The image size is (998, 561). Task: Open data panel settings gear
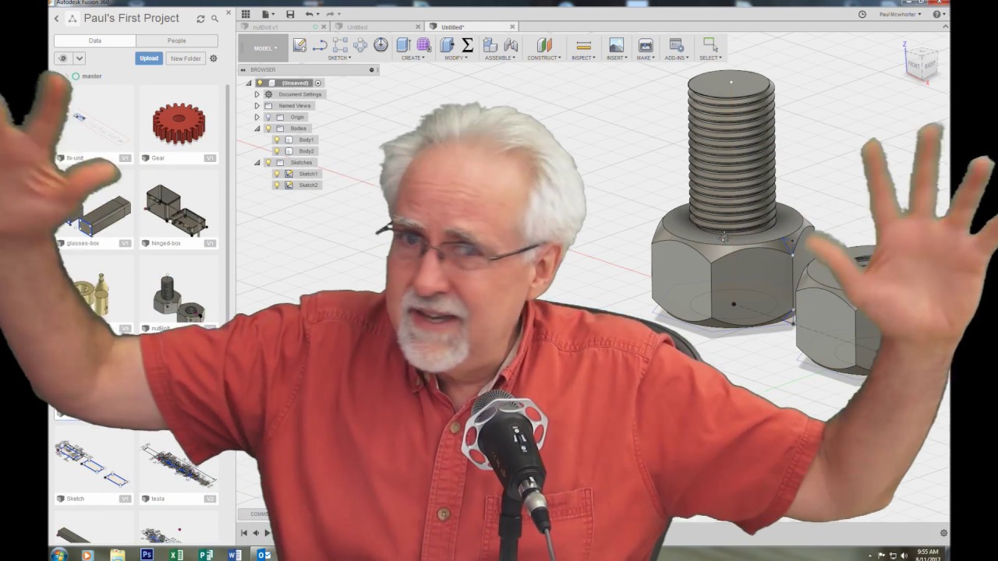click(214, 58)
